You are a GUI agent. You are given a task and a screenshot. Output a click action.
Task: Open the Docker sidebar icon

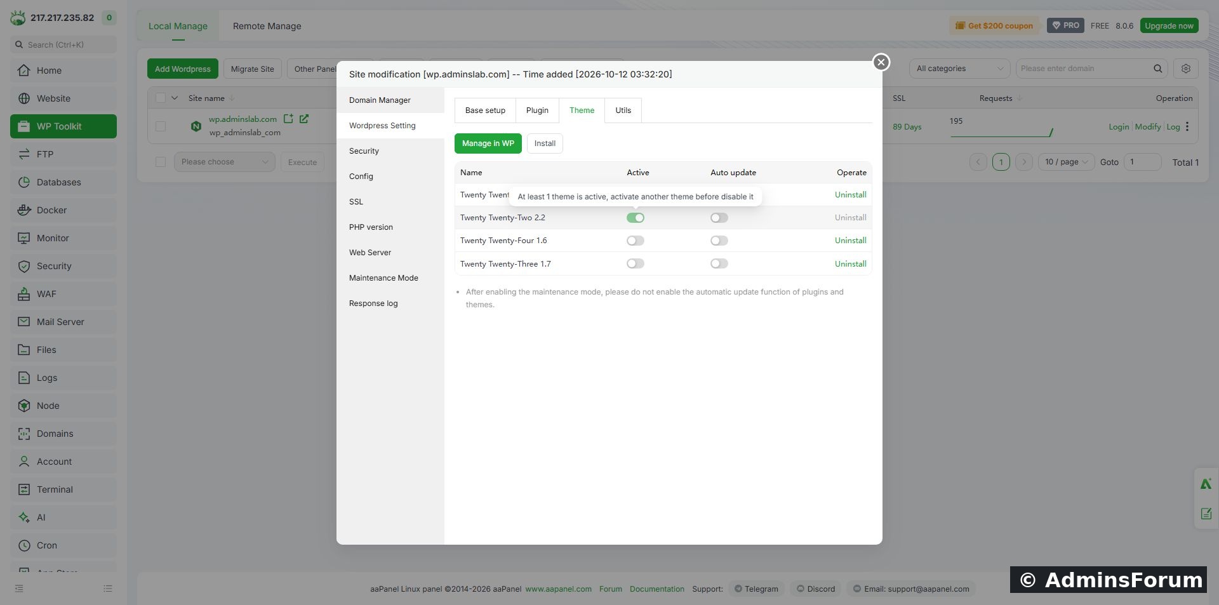24,210
